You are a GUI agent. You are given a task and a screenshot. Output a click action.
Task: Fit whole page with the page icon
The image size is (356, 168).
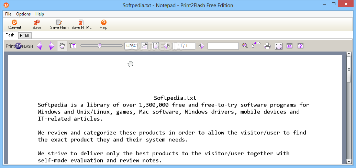click(155, 46)
